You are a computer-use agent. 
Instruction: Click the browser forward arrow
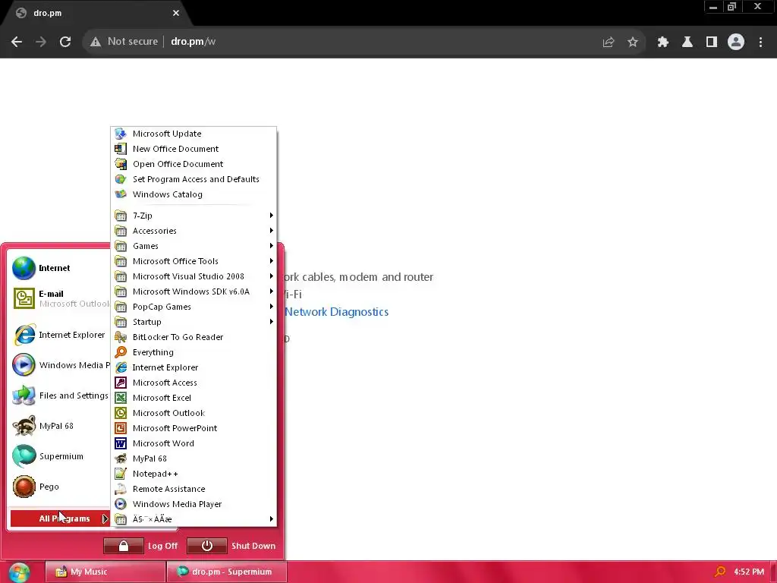(x=41, y=42)
